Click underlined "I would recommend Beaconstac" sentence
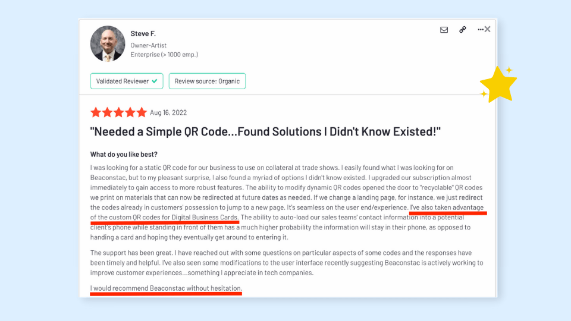Viewport: 571px width, 321px height. pos(166,288)
